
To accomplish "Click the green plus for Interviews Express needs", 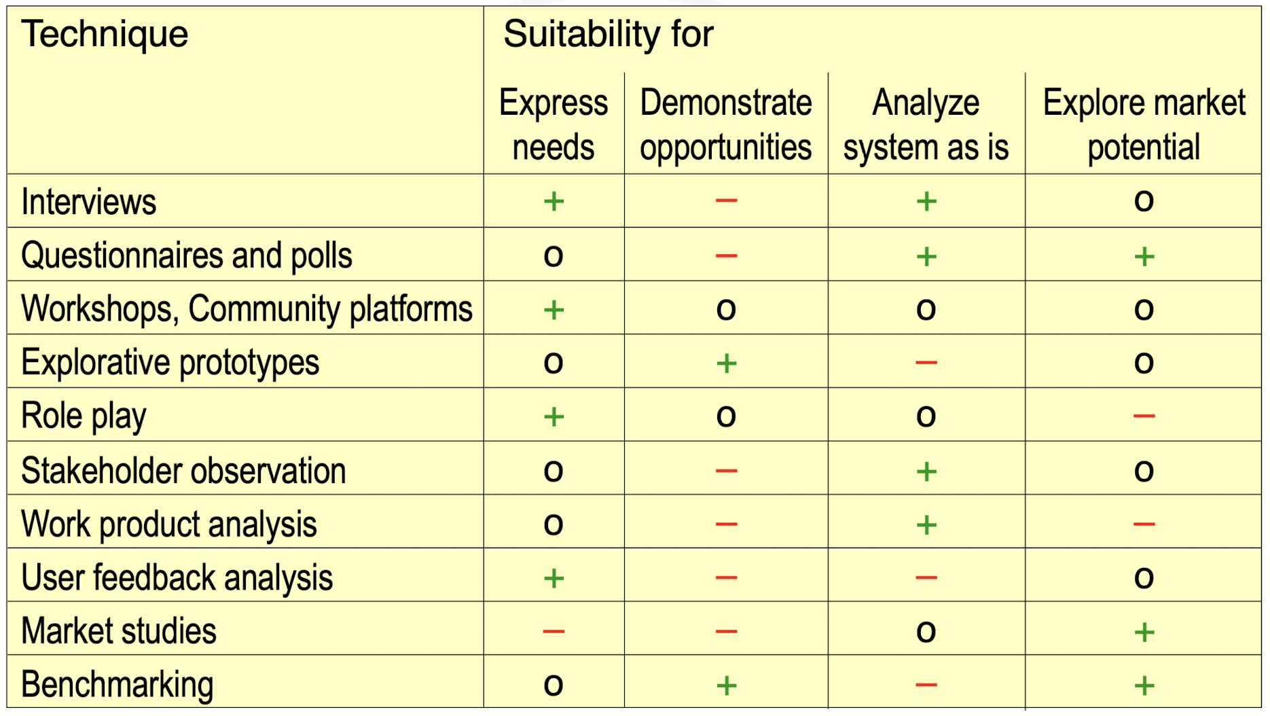I will (x=554, y=201).
